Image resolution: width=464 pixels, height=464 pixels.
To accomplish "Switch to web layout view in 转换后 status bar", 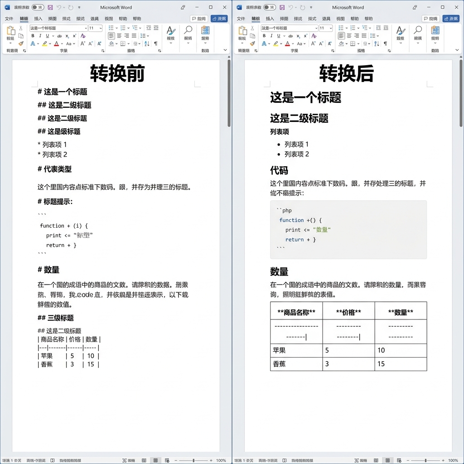I will coord(399,460).
